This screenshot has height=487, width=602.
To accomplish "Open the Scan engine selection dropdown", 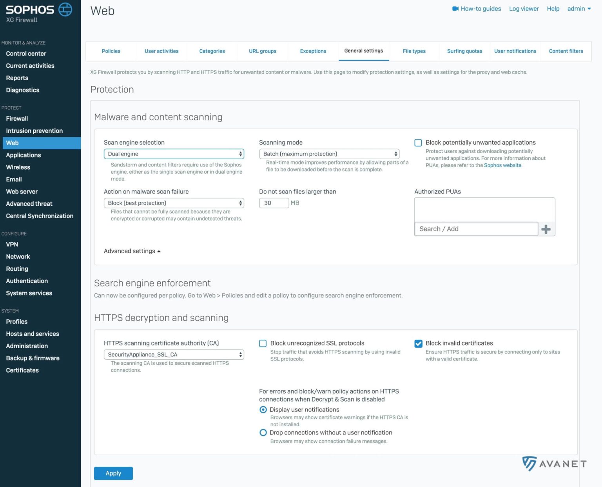I will 174,154.
